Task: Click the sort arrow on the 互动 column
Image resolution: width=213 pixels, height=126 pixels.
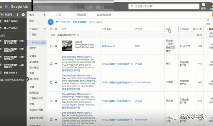Action: 207,29
